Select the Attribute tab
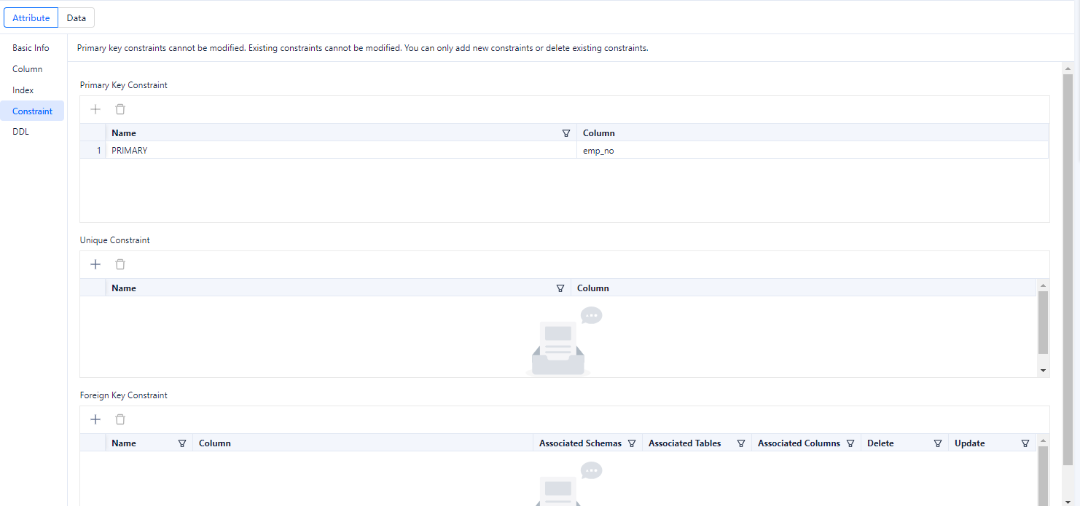 tap(31, 17)
